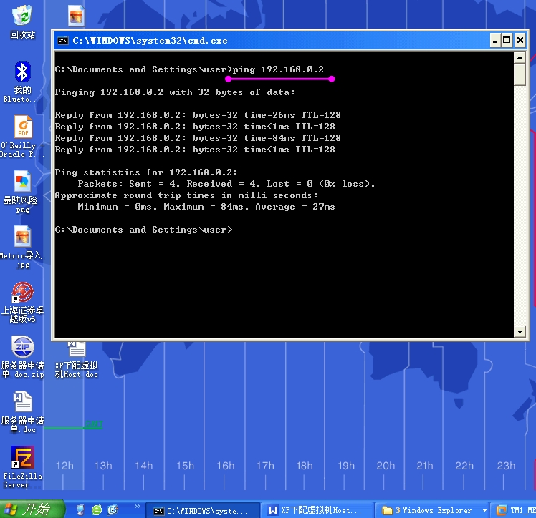Click the green quick launch browser icon
The height and width of the screenshot is (518, 536).
tap(97, 510)
